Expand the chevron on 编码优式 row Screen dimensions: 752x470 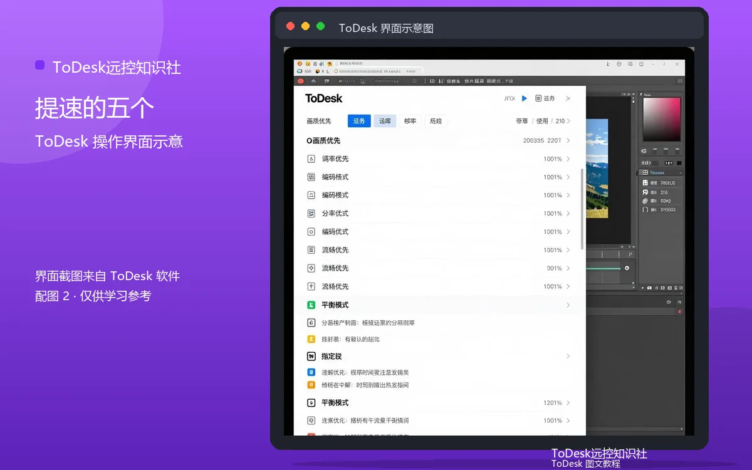tap(568, 232)
